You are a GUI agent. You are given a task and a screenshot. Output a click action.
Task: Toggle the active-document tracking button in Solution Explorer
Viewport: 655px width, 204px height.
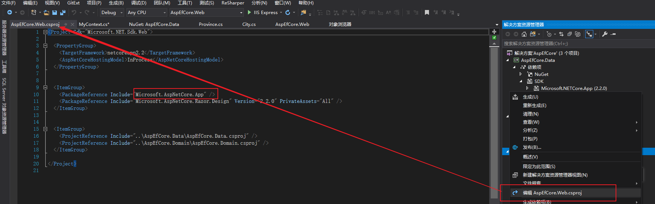click(x=589, y=34)
